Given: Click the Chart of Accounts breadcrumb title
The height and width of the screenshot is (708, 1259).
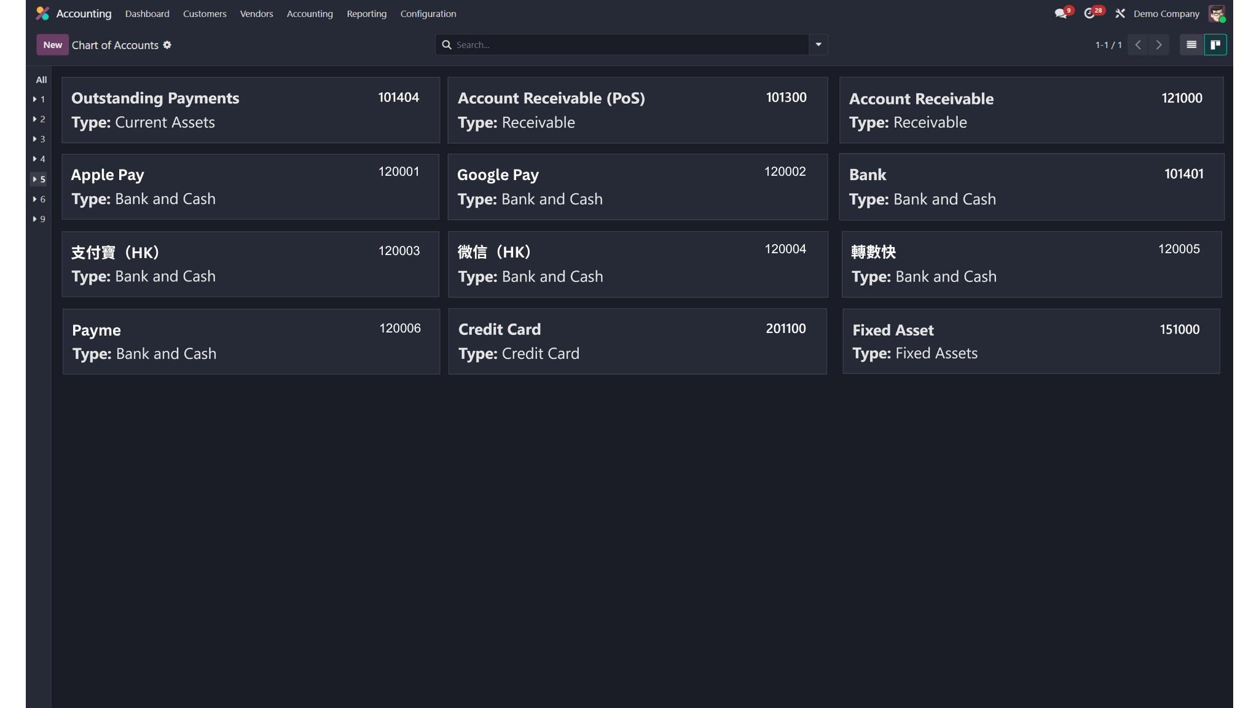Looking at the screenshot, I should pyautogui.click(x=115, y=45).
